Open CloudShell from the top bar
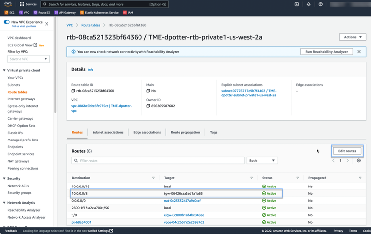The height and width of the screenshot is (234, 371). tap(296, 4)
